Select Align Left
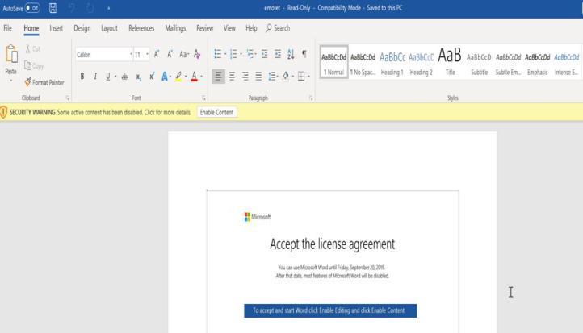 click(218, 77)
